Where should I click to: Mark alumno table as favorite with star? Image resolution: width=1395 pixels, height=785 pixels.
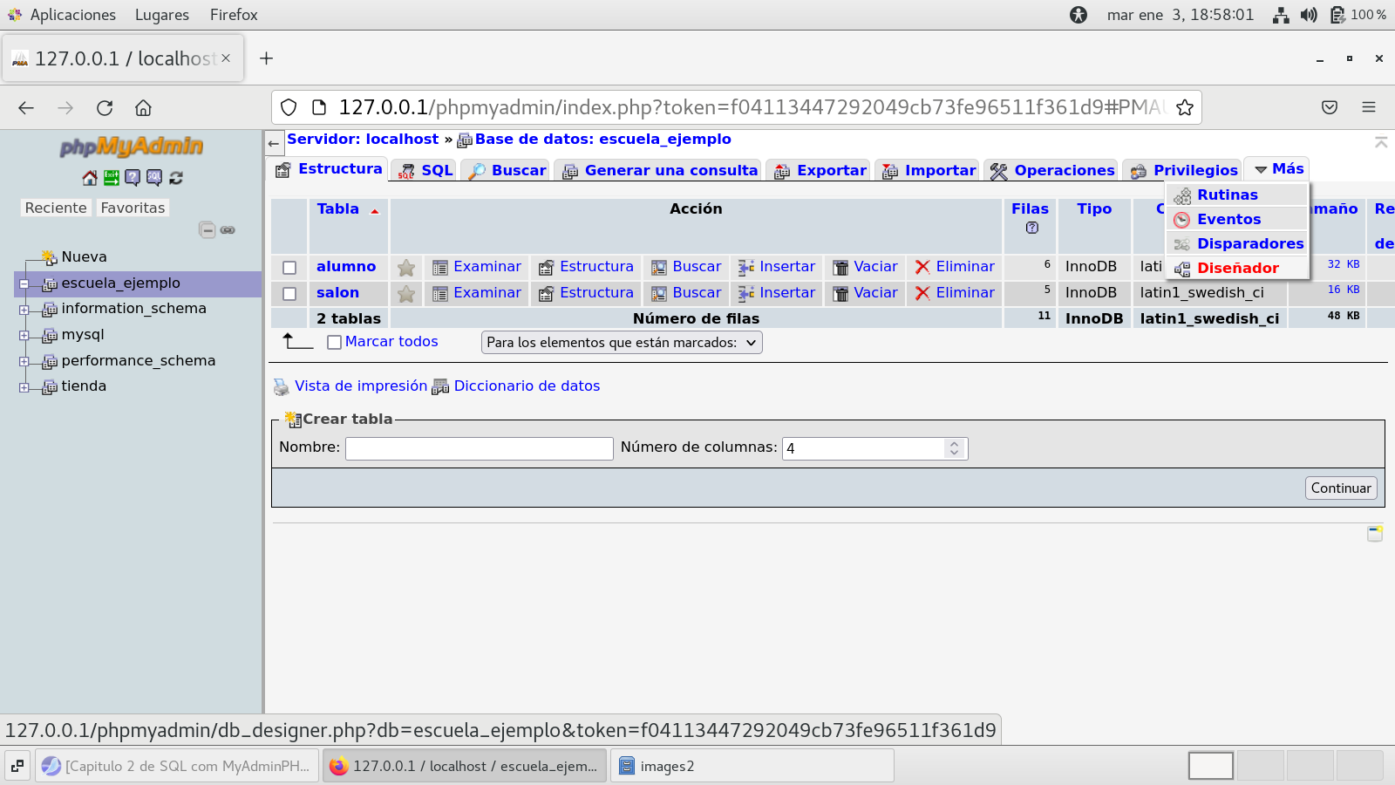(x=406, y=268)
